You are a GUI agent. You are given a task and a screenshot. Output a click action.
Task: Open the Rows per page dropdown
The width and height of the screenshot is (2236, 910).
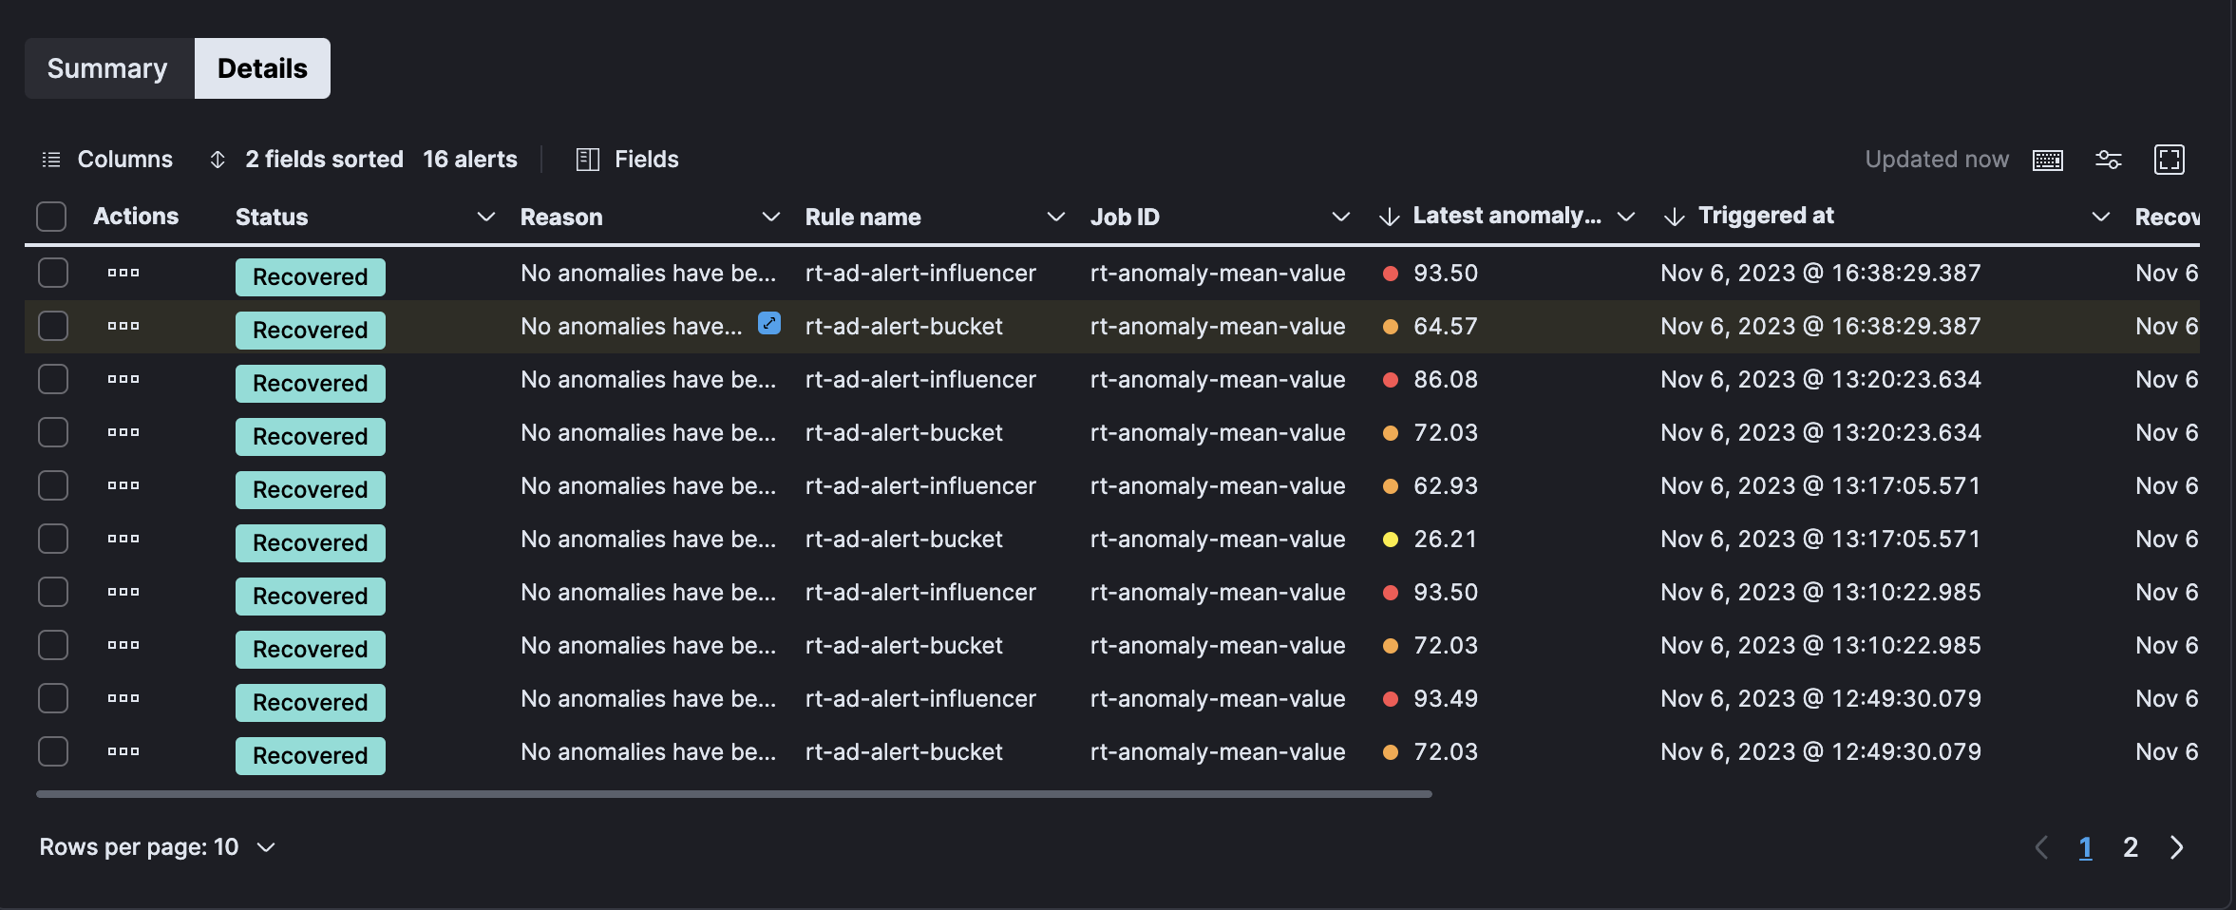tap(158, 847)
